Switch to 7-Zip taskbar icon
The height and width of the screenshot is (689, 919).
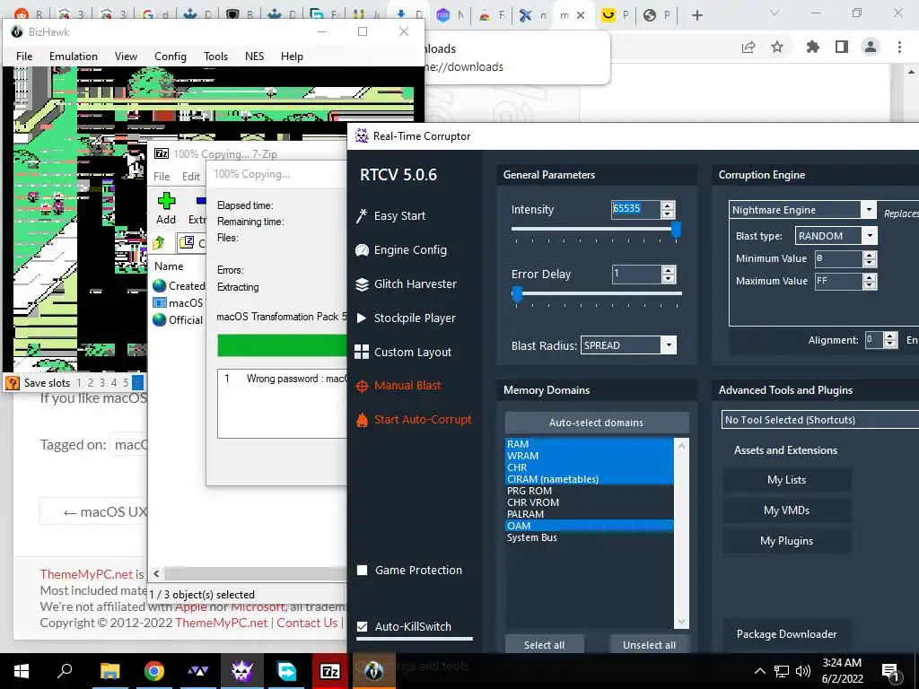(x=329, y=671)
